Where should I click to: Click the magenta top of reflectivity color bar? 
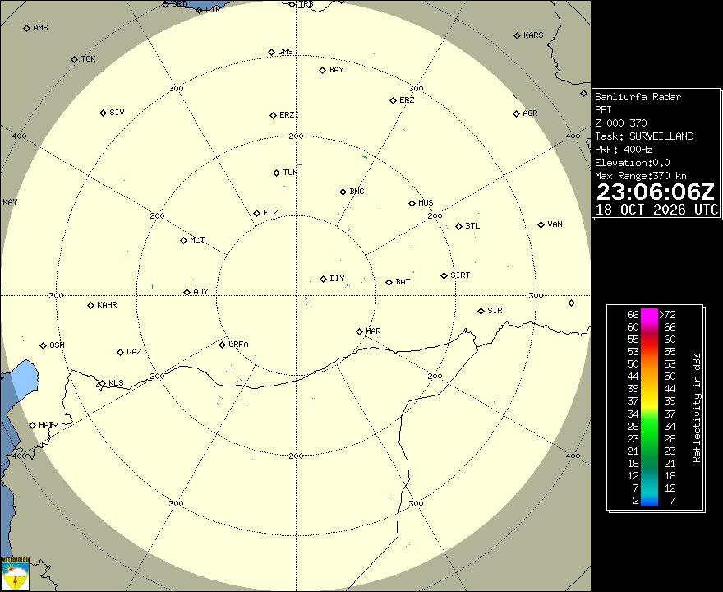649,316
